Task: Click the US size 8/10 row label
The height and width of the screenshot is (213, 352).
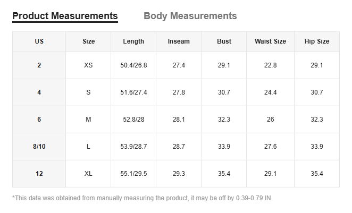Action: pos(39,147)
